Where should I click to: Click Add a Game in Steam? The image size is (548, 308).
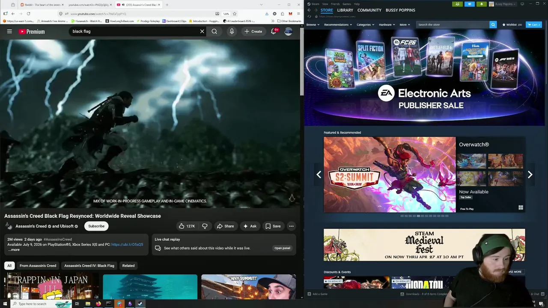pos(317,294)
